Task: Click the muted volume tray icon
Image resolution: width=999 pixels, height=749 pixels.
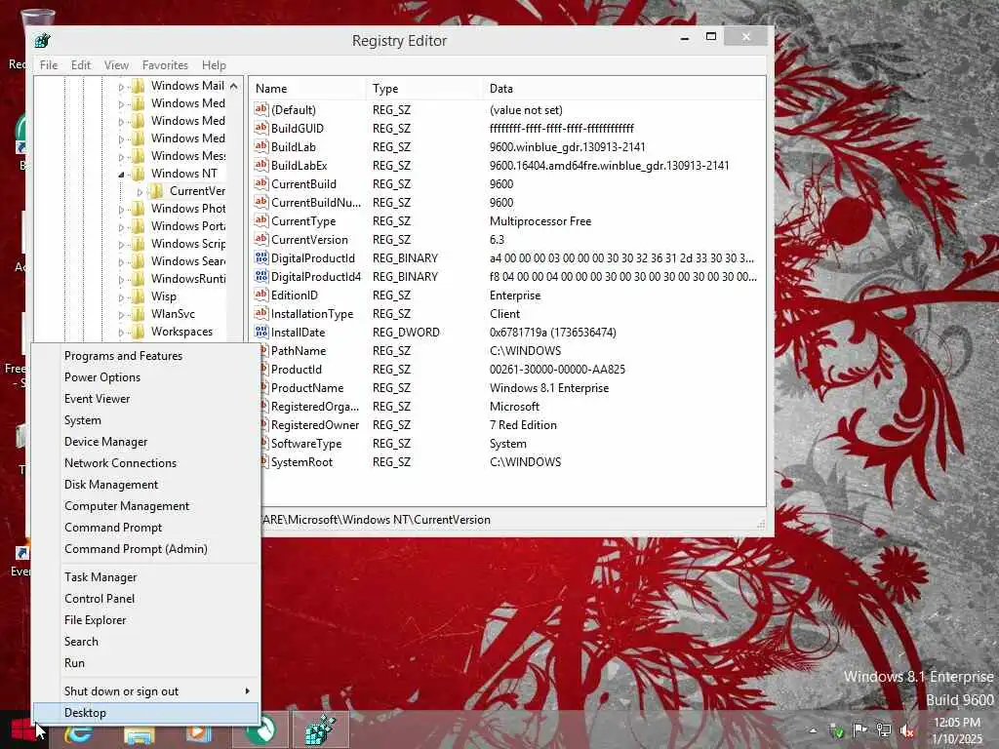Action: click(x=907, y=730)
